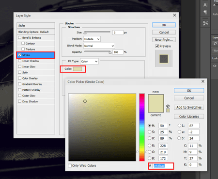
Task: Enable the Gradient Overlay checkbox
Action: pyautogui.click(x=20, y=84)
